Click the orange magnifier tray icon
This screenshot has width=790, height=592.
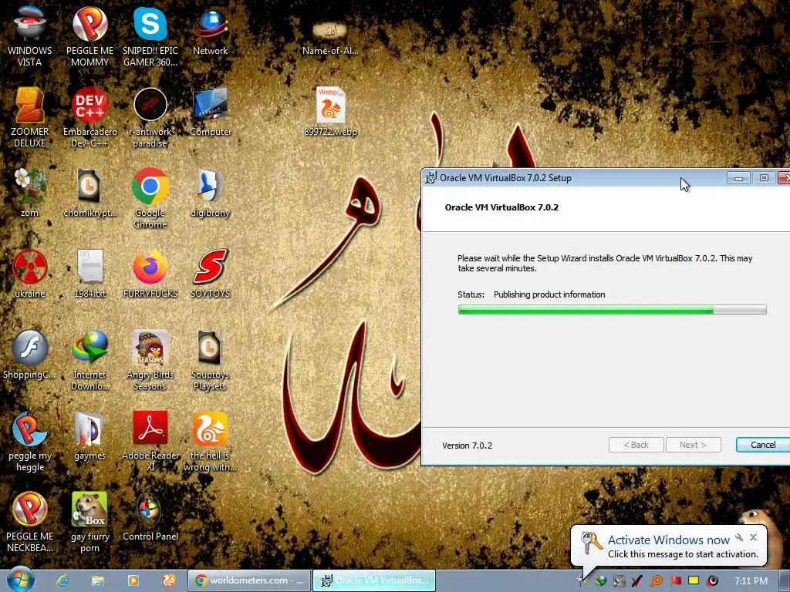(656, 581)
